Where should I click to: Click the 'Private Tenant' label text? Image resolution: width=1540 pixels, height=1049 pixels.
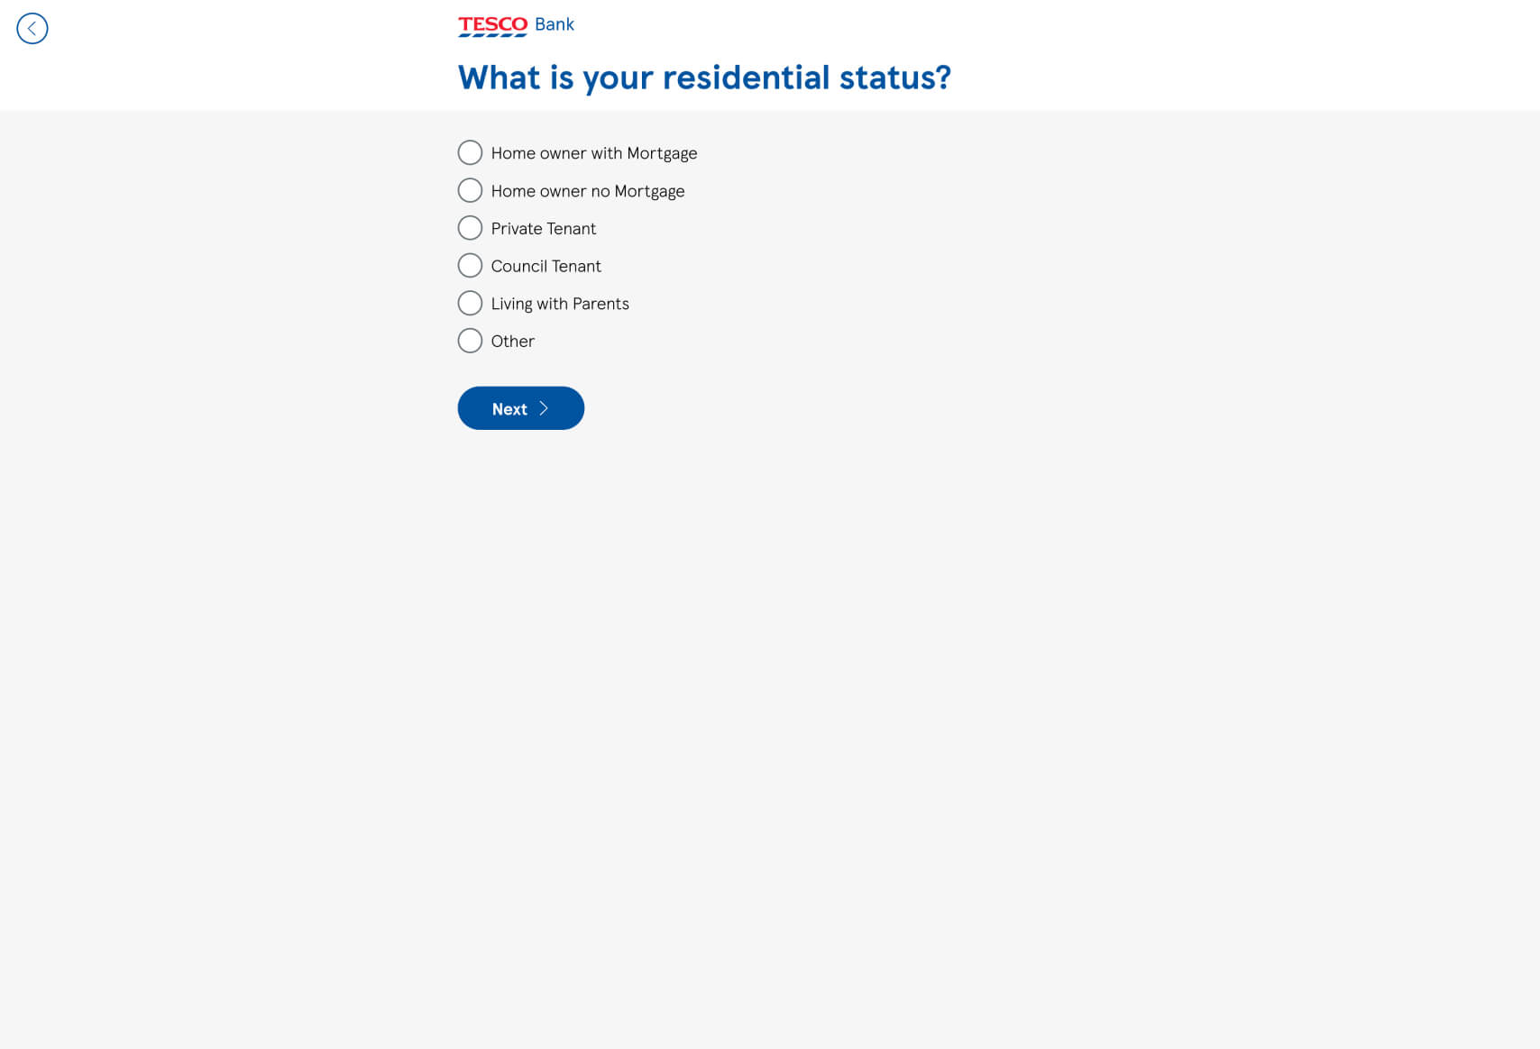544,229
